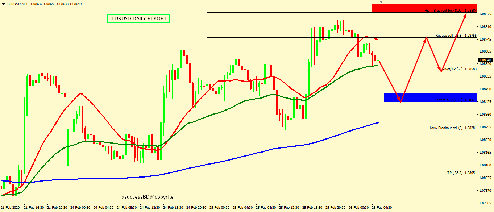
Task: Click the 1.08035 price on the scale
Action: pyautogui.click(x=485, y=178)
